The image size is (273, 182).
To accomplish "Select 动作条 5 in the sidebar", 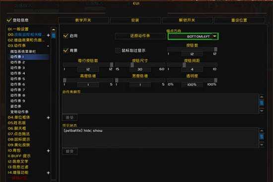I will tap(17, 79).
